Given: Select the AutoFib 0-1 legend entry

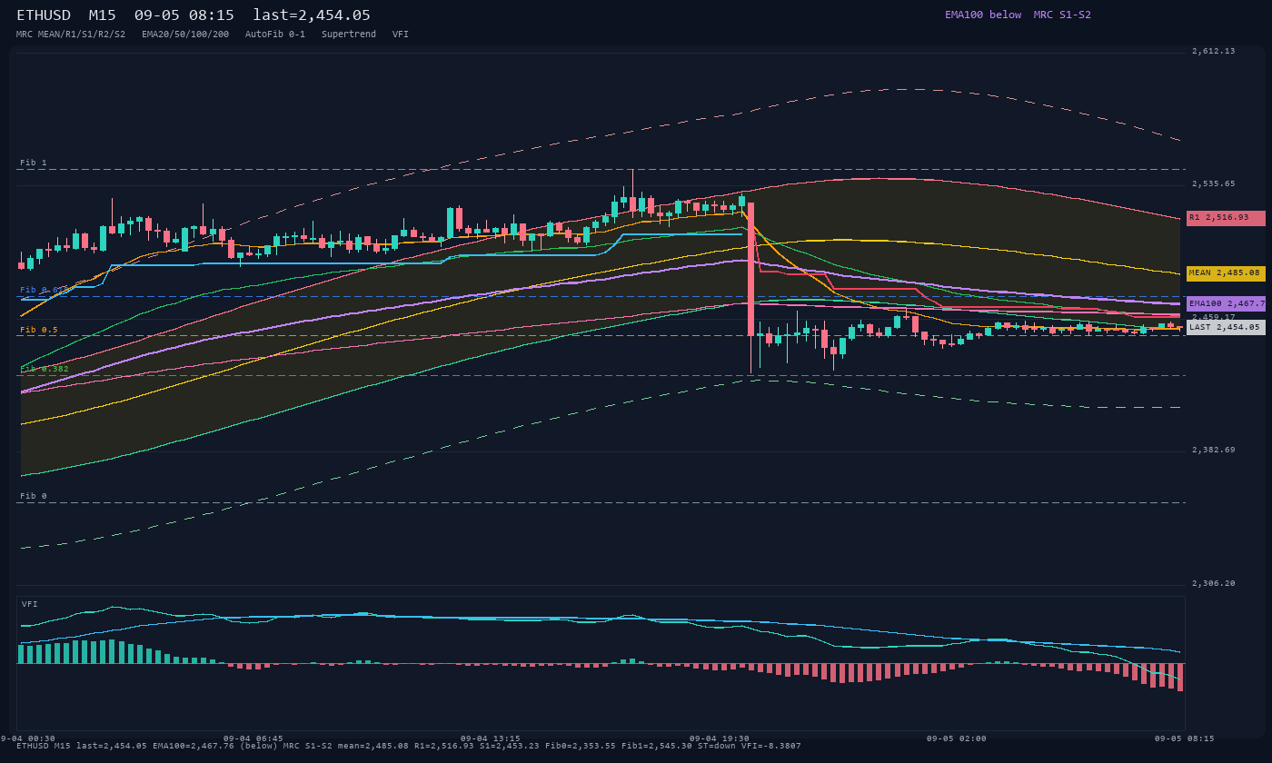Looking at the screenshot, I should pyautogui.click(x=275, y=35).
